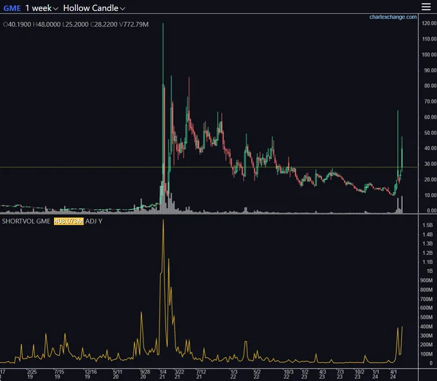
Task: Click the V772.79M volume value
Action: click(x=134, y=24)
